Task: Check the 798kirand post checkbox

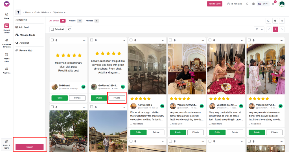Action: click(52, 40)
